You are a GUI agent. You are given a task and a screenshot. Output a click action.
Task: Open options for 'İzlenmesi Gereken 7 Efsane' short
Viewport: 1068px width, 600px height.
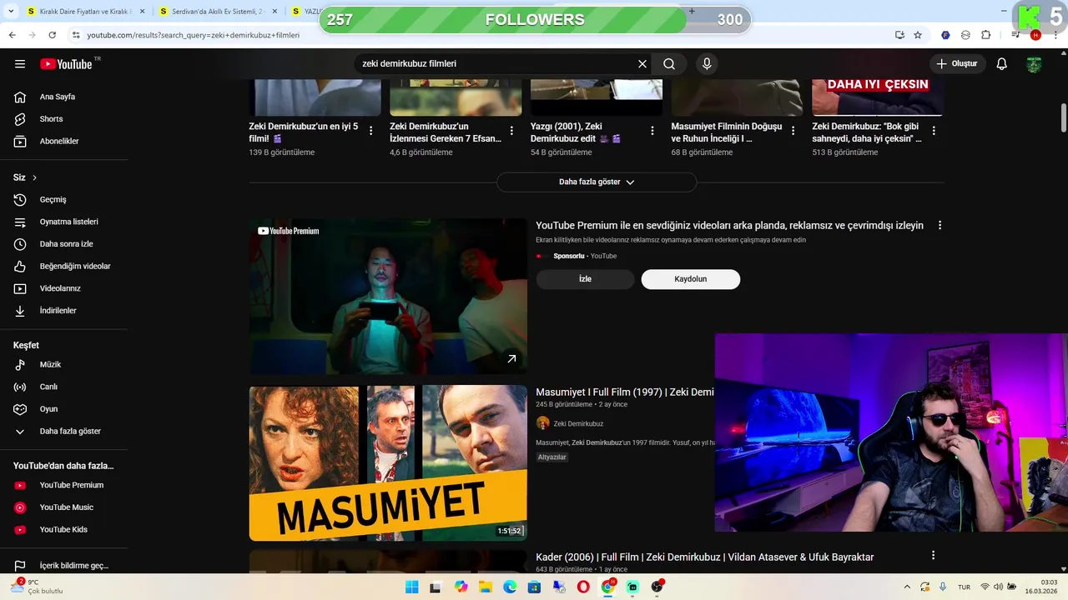click(x=511, y=131)
